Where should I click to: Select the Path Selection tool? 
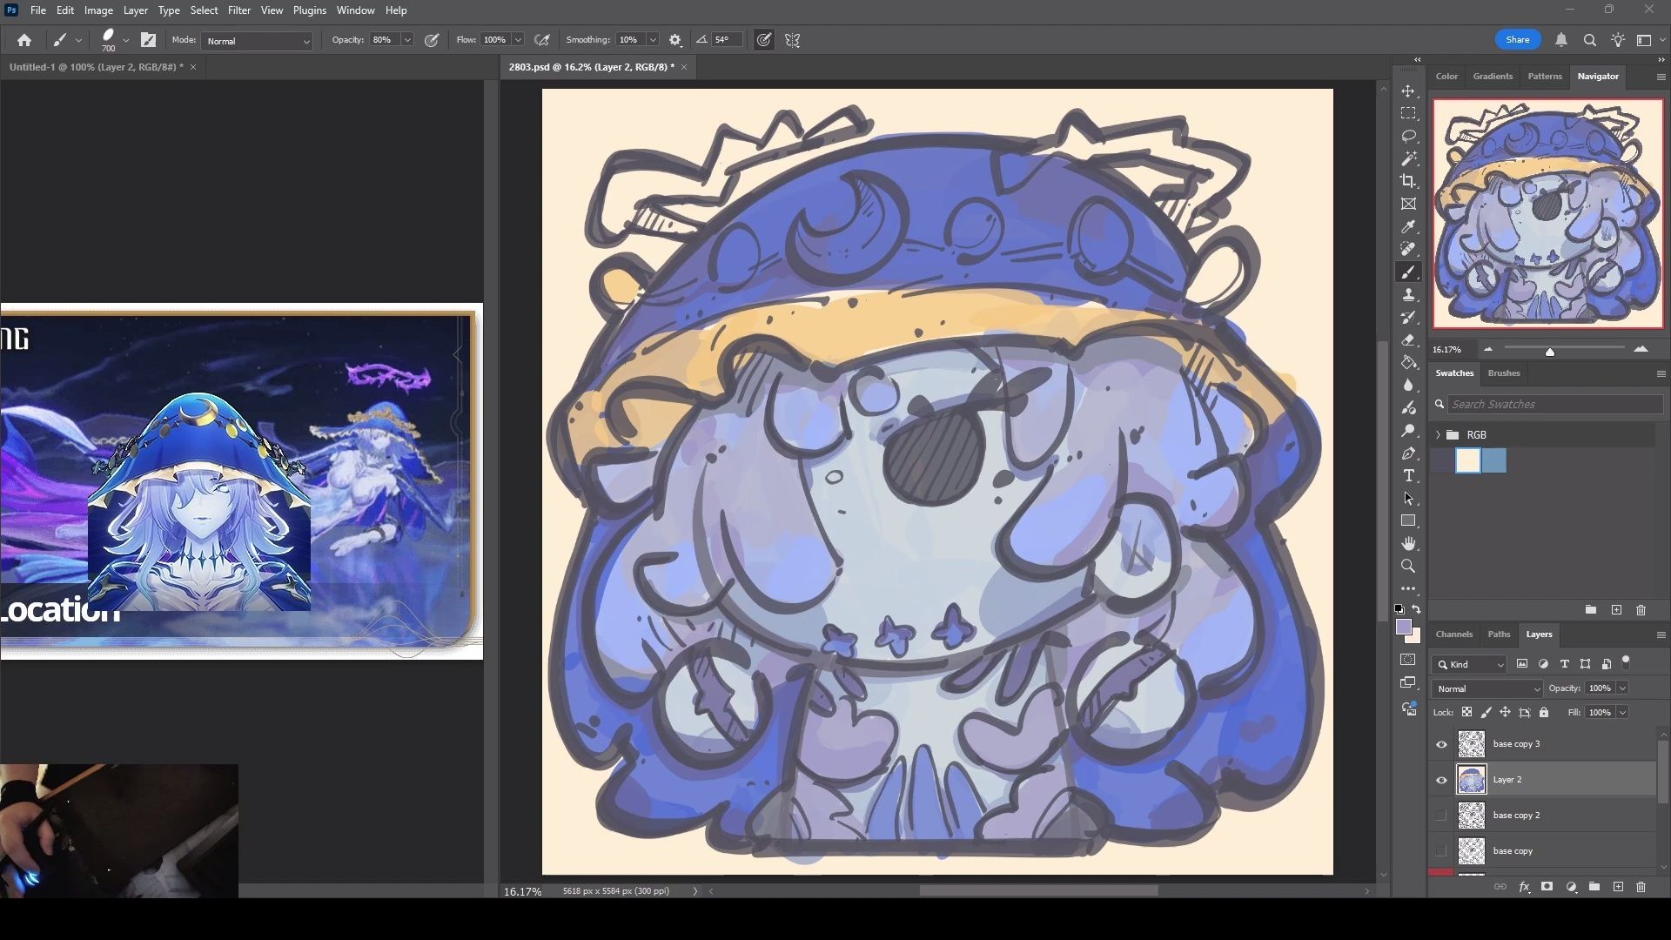(1408, 499)
